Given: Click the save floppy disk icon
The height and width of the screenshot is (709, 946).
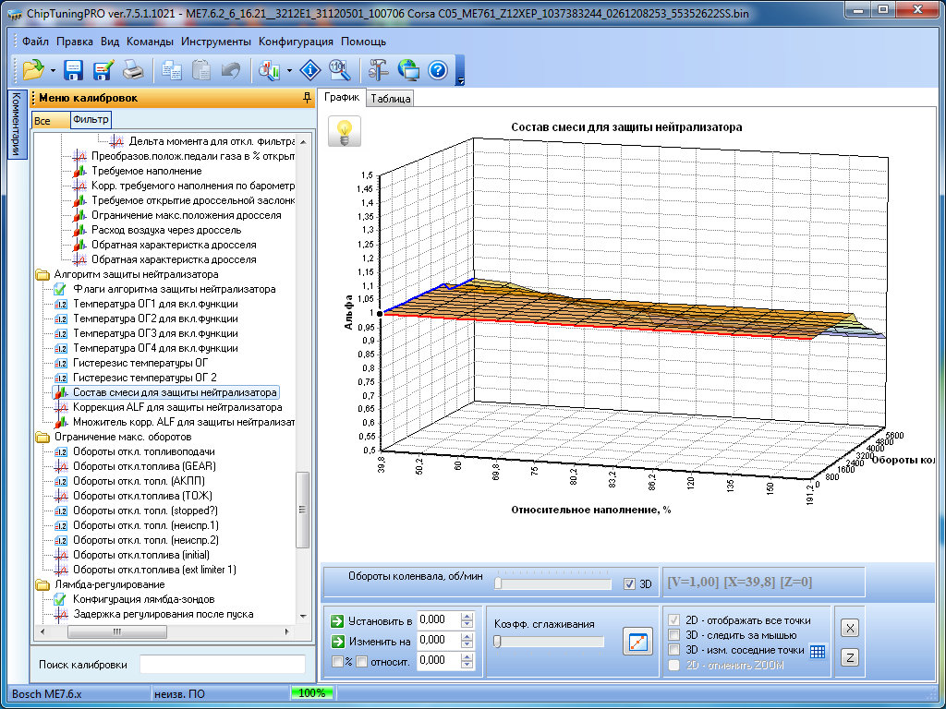Looking at the screenshot, I should coord(74,70).
